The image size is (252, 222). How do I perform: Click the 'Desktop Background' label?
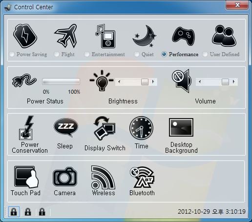pos(181,147)
